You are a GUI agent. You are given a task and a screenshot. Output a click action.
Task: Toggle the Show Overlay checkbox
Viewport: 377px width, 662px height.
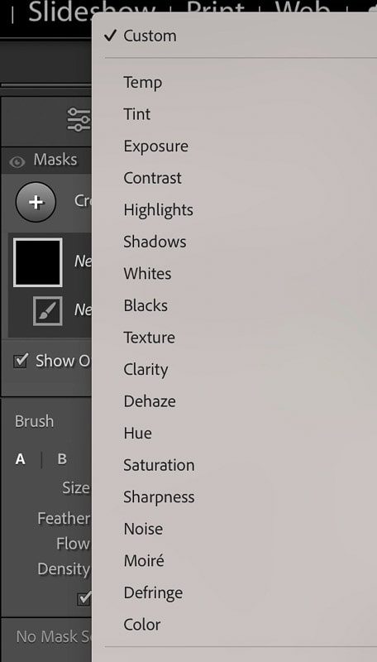(x=21, y=361)
